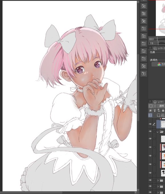Open the Layer Property panel hamburger menu
Viewport: 165px width, 194px height.
150,48
